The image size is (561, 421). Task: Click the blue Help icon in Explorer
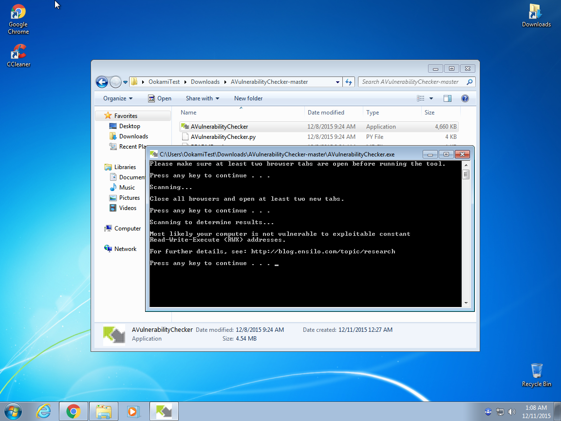pyautogui.click(x=465, y=98)
